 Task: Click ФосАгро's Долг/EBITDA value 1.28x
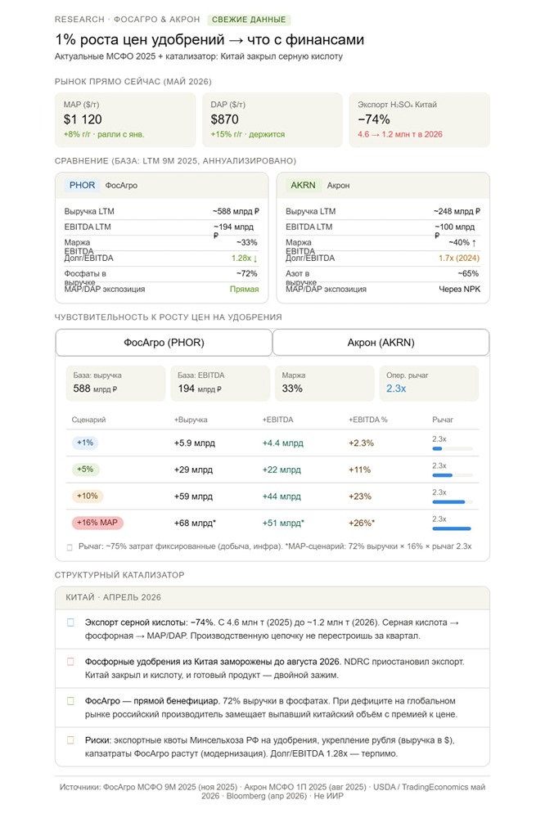(x=245, y=258)
